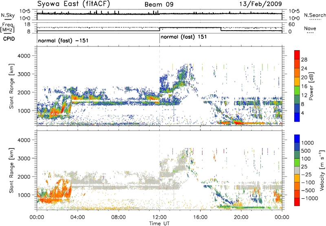This screenshot has width=326, height=226.
Task: Click the '24' tick on Power colorbar
Action: (304, 69)
